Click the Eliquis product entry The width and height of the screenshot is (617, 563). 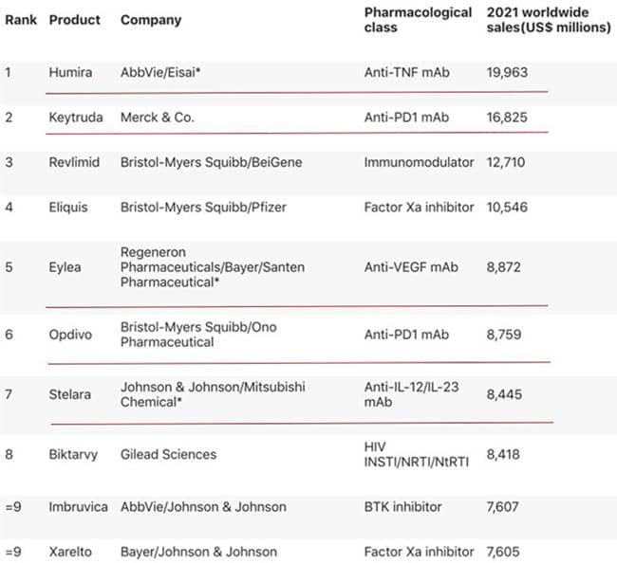(x=71, y=208)
